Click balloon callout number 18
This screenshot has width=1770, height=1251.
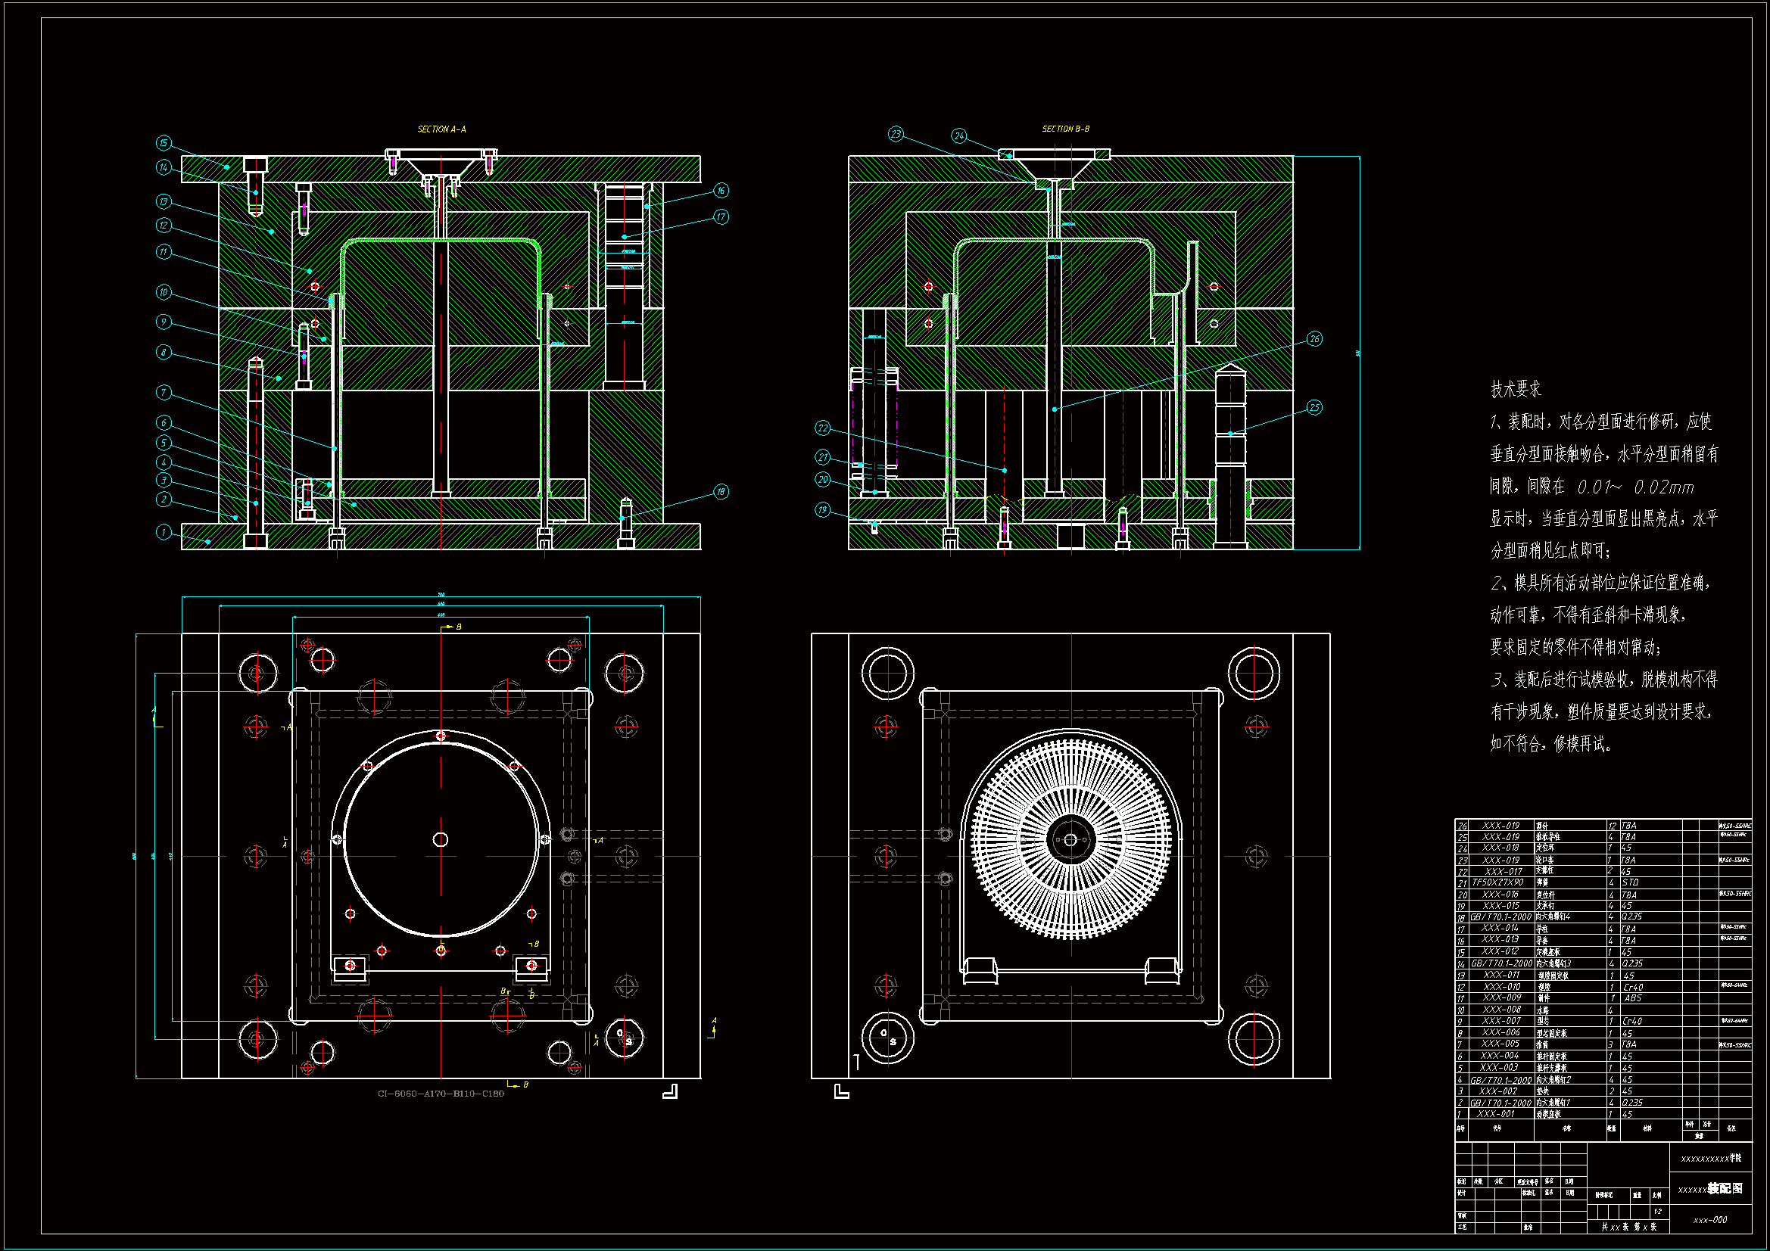pyautogui.click(x=721, y=492)
